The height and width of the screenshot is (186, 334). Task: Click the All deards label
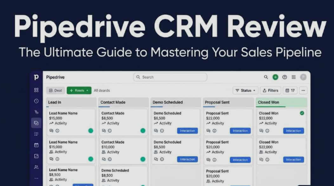click(x=102, y=91)
